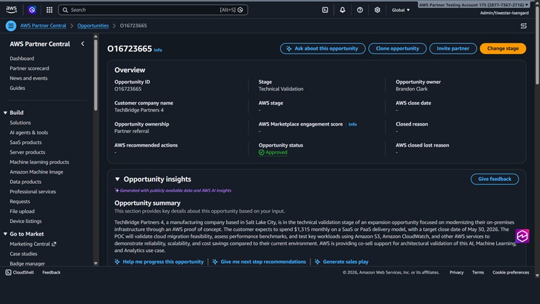Click the Amazon Q icon beside the AWS logo

32,10
